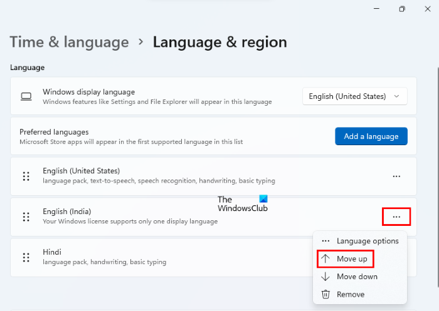439x311 pixels.
Task: Click the English (India) three-dot button
Action: (396, 217)
